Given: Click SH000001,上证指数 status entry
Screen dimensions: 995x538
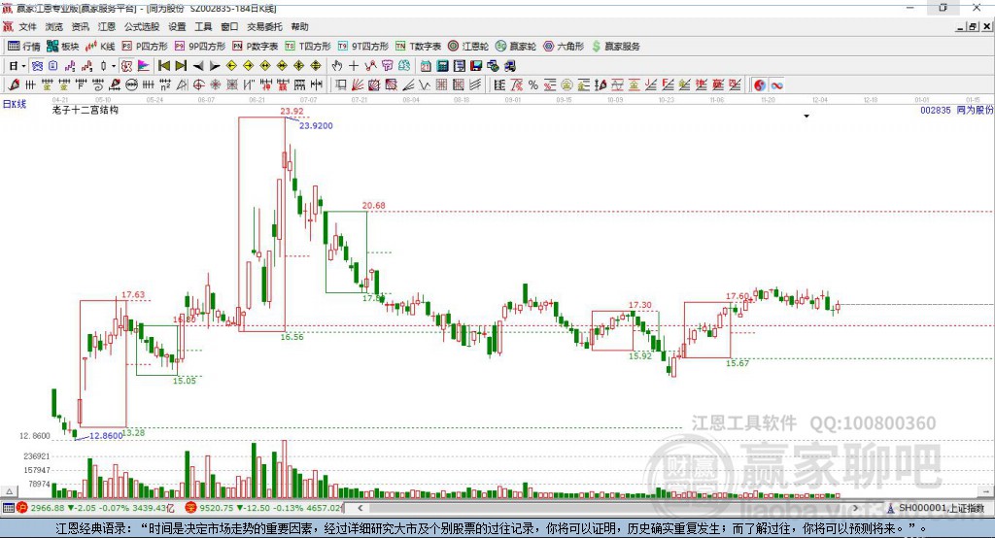Looking at the screenshot, I should click(936, 508).
